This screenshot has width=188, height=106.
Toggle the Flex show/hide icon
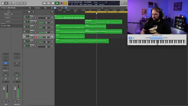click(x=62, y=8)
